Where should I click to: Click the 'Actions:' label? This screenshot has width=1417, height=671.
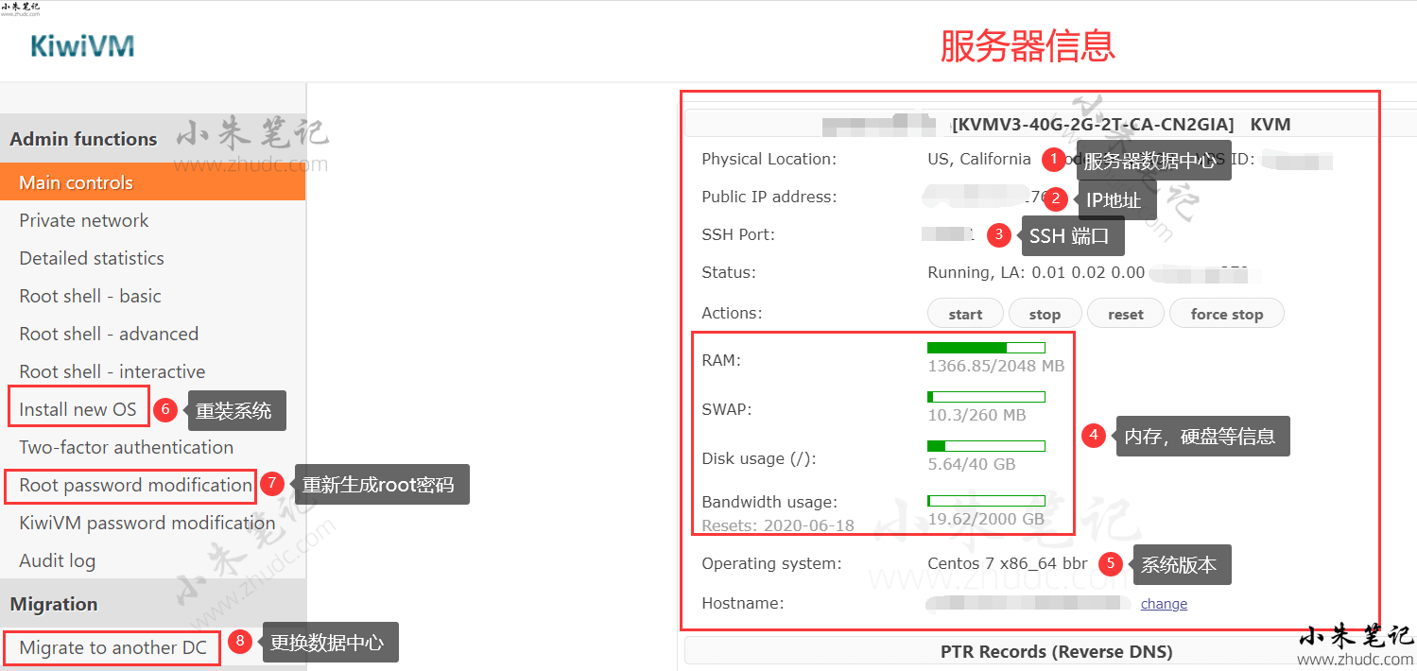(x=732, y=313)
